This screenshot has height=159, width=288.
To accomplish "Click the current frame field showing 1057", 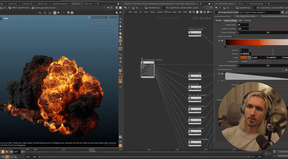I will click(x=17, y=152).
